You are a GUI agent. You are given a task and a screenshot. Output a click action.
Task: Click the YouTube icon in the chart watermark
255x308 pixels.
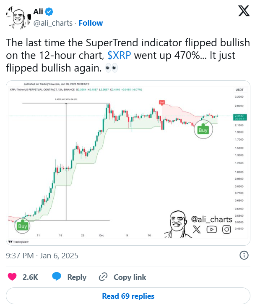point(211,229)
